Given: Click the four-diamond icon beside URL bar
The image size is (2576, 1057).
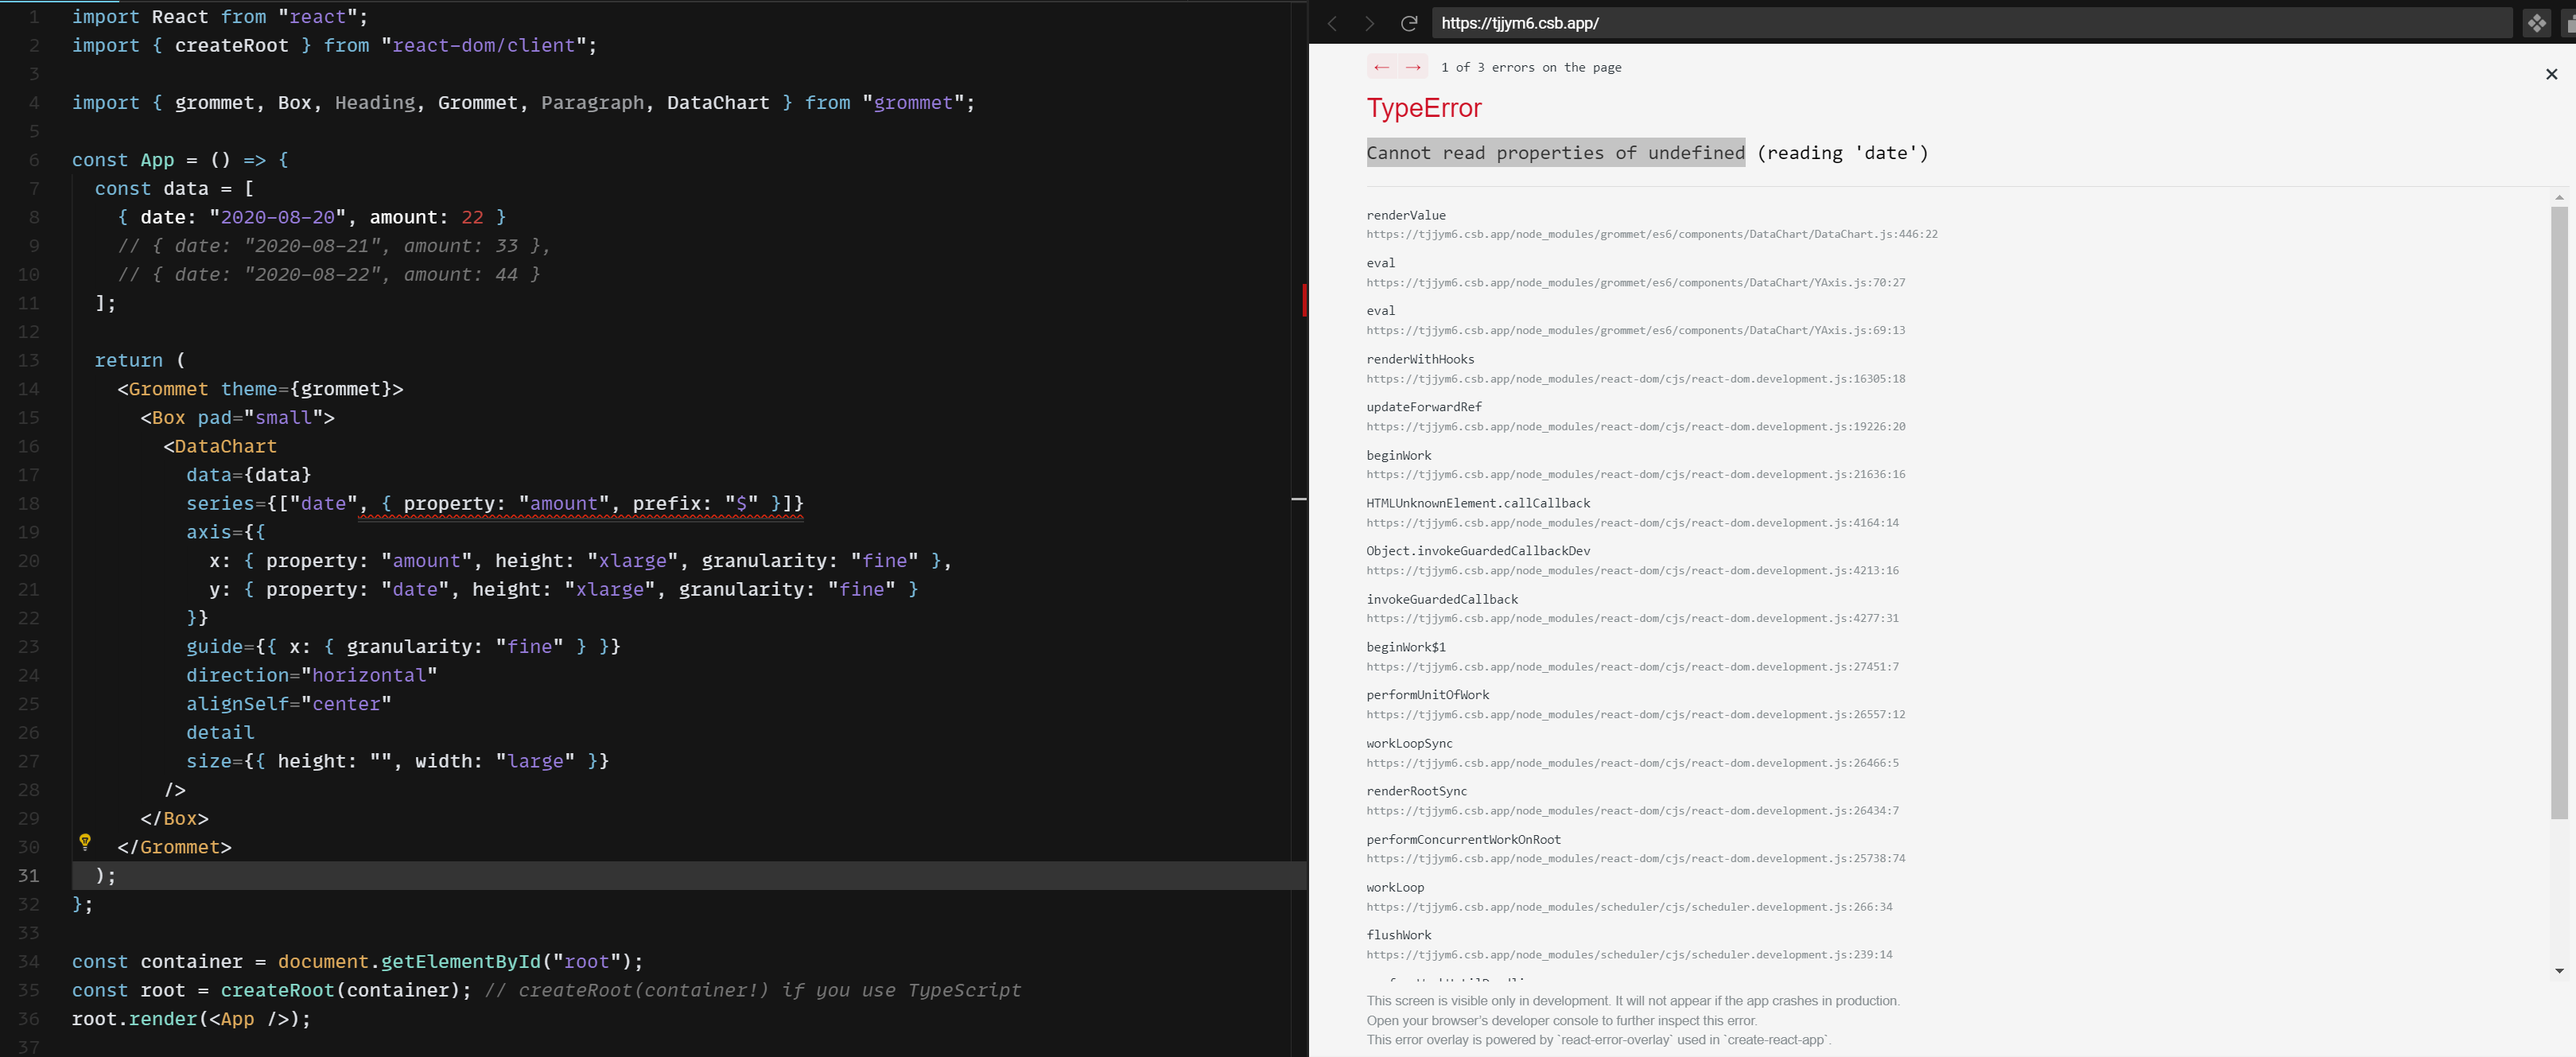Looking at the screenshot, I should (2536, 23).
